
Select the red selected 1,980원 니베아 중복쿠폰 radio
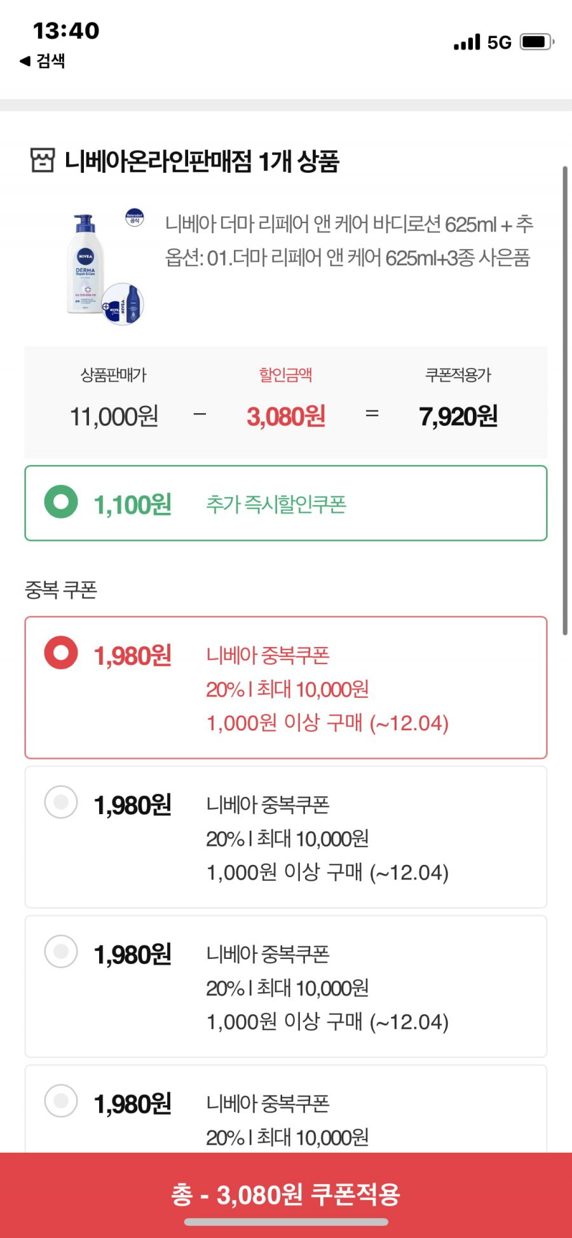(61, 653)
